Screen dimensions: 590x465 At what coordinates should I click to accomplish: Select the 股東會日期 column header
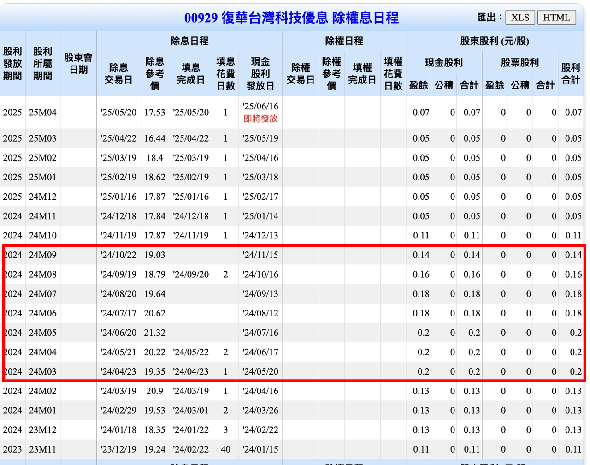click(x=78, y=64)
